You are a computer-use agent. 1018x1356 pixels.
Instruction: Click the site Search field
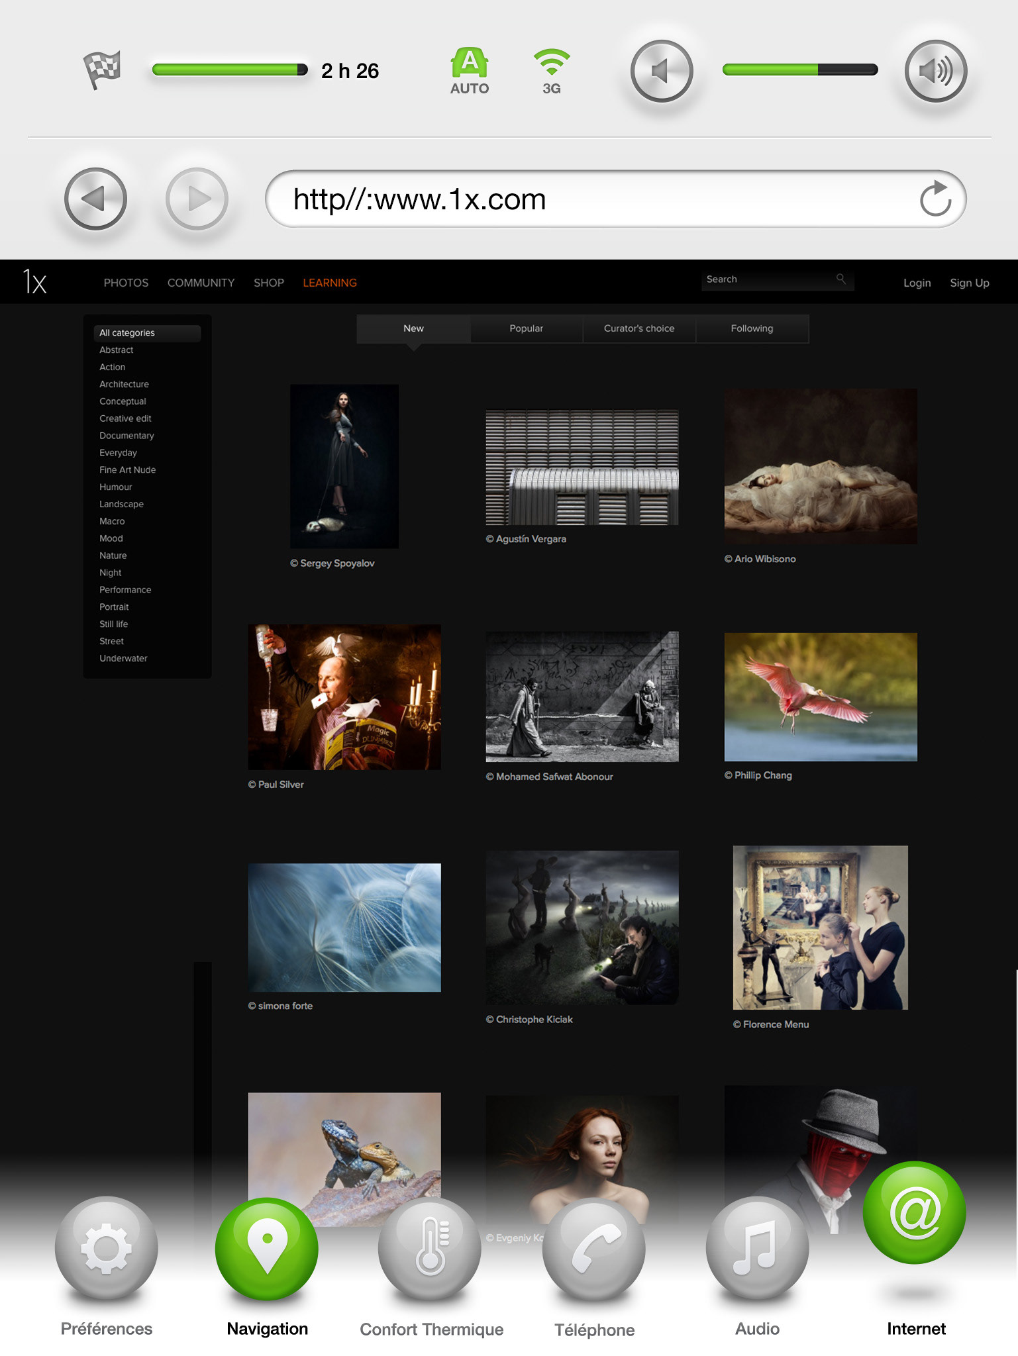pos(778,279)
